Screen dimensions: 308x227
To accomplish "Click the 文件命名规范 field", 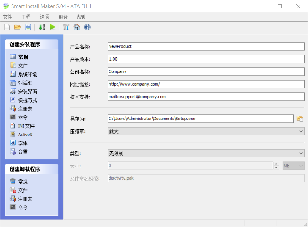I will point(206,178).
